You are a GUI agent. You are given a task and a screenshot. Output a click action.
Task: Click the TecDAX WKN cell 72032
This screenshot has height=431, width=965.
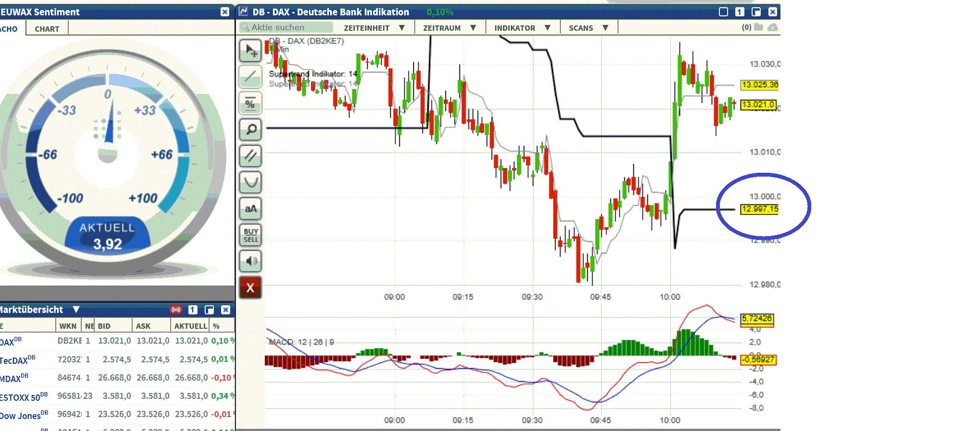[70, 359]
